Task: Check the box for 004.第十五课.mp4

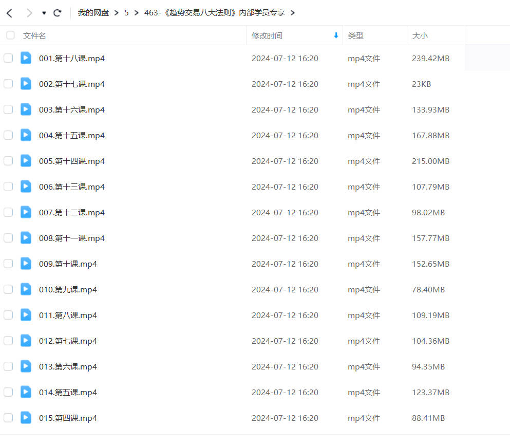Action: [x=8, y=136]
